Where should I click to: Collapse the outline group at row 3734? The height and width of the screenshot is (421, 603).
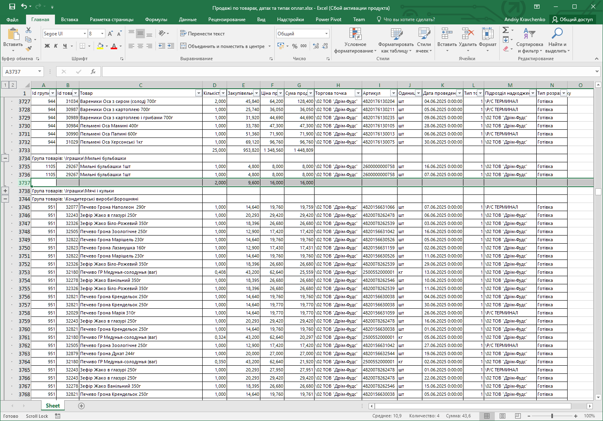point(5,158)
